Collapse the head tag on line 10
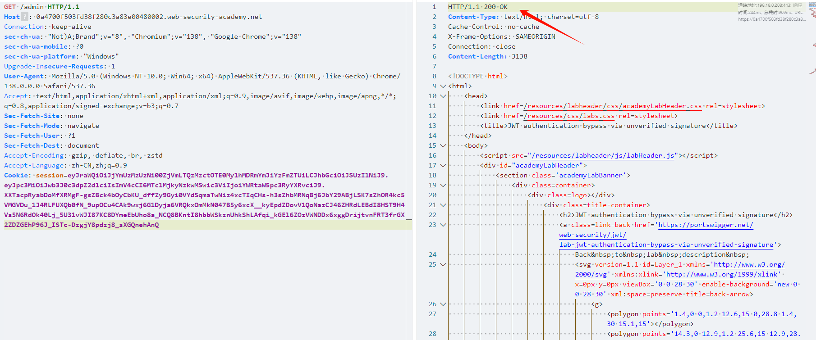 [443, 96]
